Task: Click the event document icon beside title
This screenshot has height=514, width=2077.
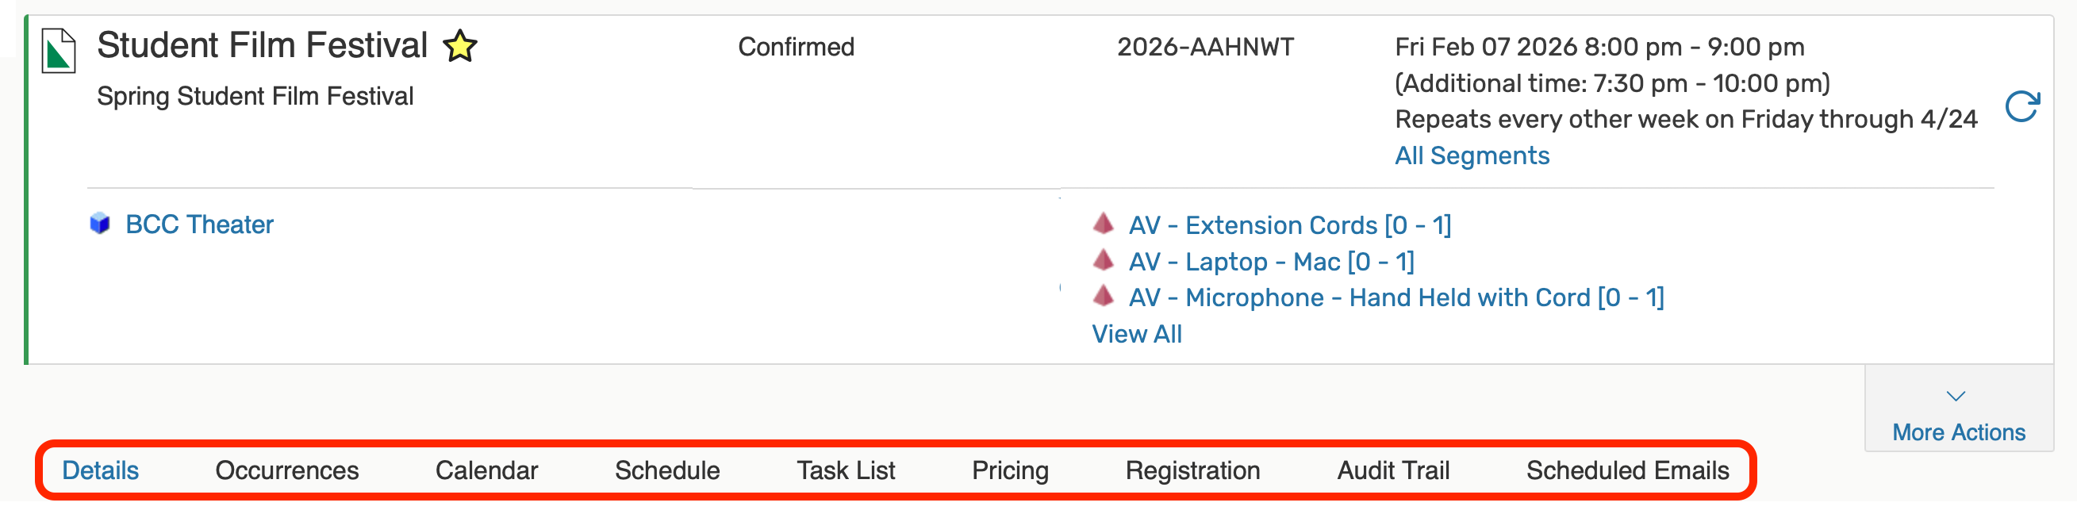Action: 58,51
